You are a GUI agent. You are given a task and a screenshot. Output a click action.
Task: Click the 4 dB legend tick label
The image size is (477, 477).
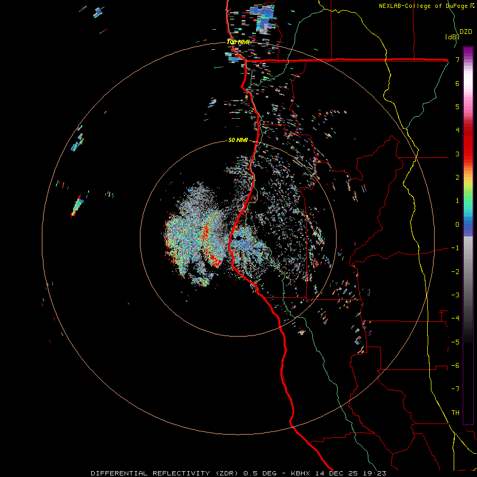click(457, 130)
